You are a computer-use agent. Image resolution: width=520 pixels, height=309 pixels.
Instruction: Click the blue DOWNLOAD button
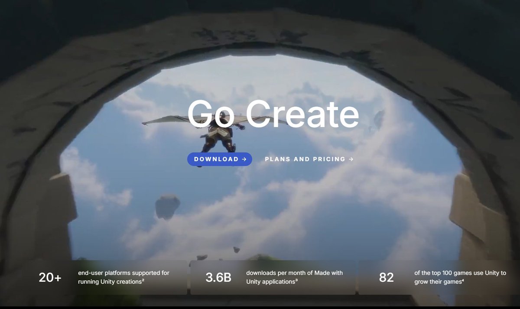pyautogui.click(x=220, y=159)
